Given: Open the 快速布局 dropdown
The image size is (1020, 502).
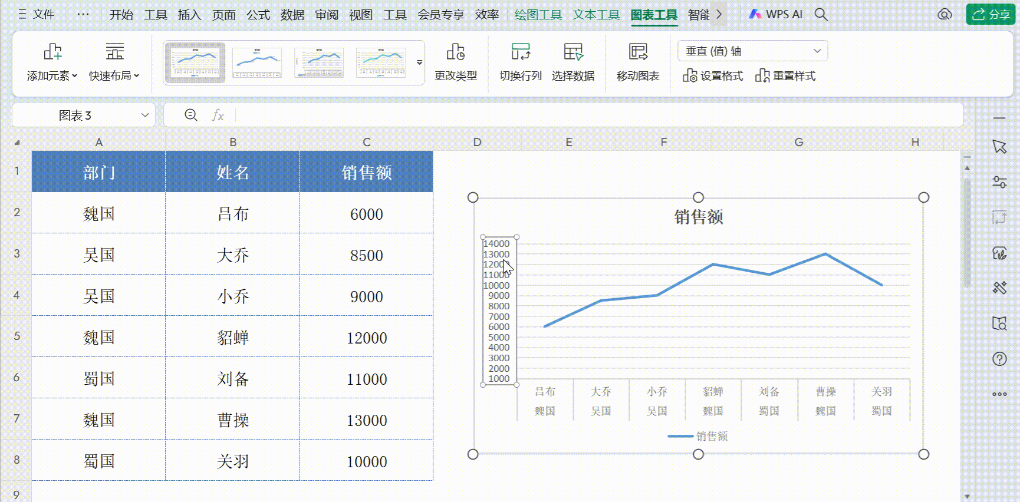Looking at the screenshot, I should [114, 62].
